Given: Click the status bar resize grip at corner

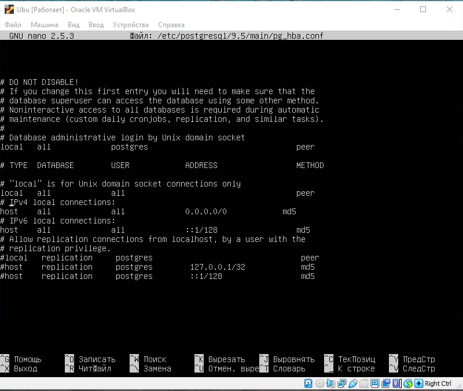Looking at the screenshot, I should (459, 386).
